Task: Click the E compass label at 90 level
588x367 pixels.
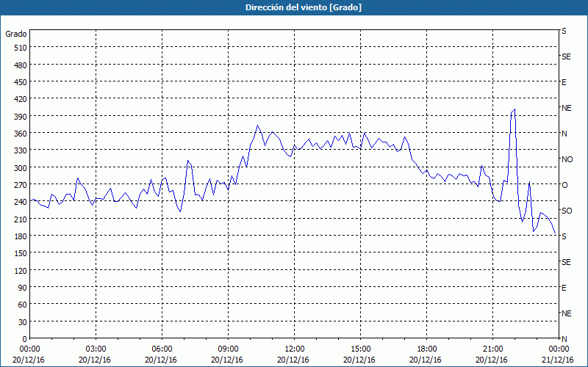Action: (x=564, y=288)
